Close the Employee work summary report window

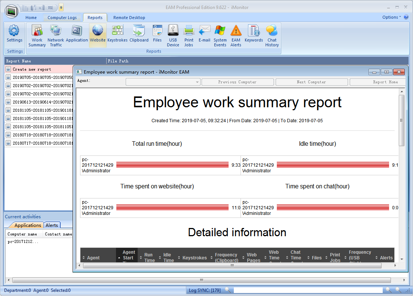[x=399, y=72]
